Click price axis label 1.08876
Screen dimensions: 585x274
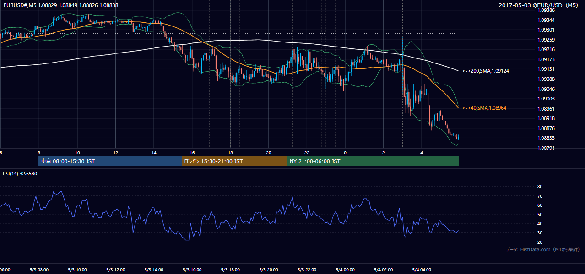(x=546, y=128)
